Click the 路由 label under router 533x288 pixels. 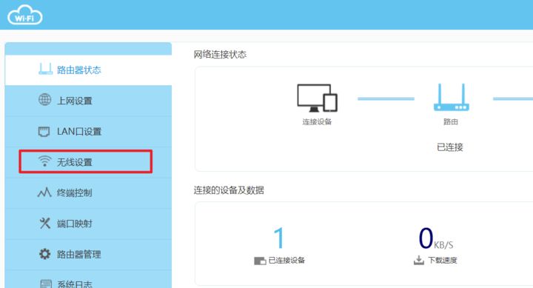451,121
